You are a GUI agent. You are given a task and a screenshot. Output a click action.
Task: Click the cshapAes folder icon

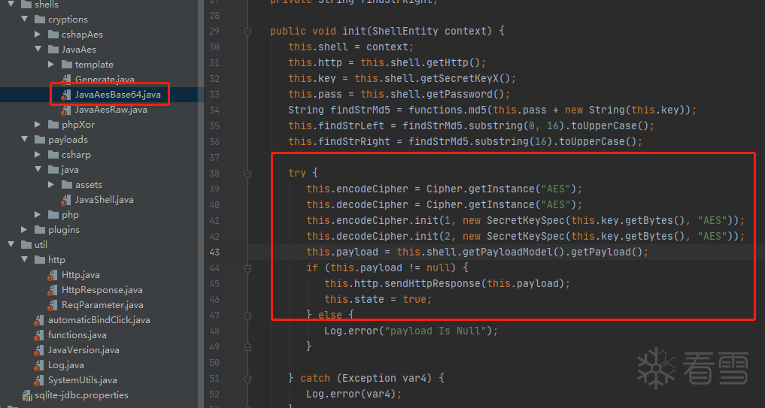click(x=53, y=35)
